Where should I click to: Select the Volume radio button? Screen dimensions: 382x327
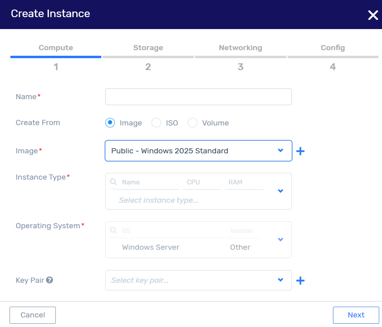coord(193,123)
